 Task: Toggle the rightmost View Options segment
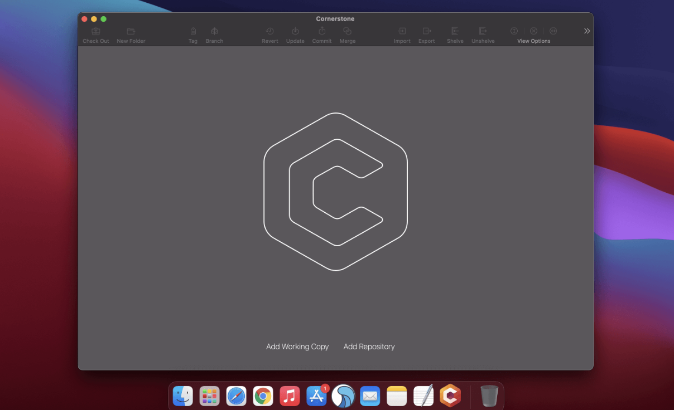click(553, 31)
